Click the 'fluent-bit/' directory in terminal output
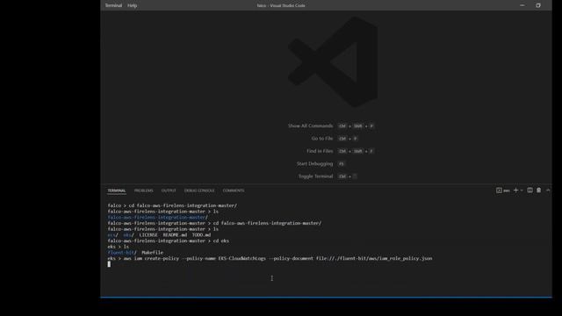 tap(122, 253)
